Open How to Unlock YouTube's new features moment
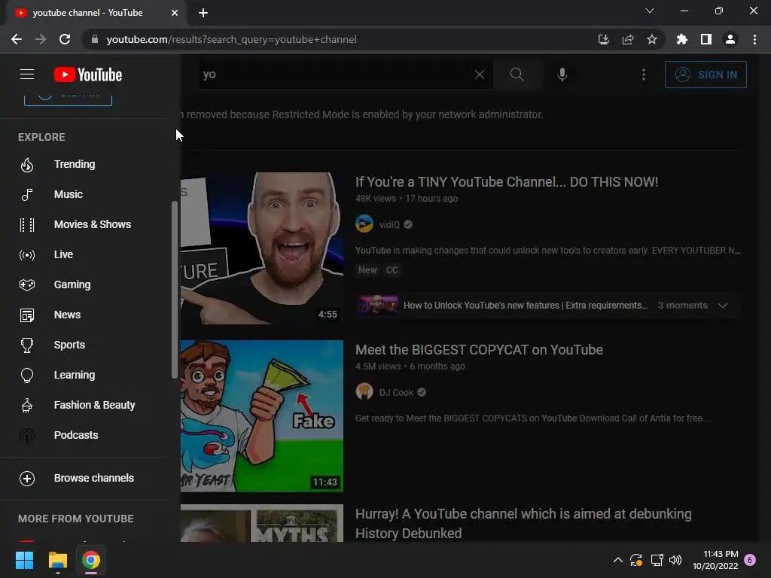 (526, 306)
